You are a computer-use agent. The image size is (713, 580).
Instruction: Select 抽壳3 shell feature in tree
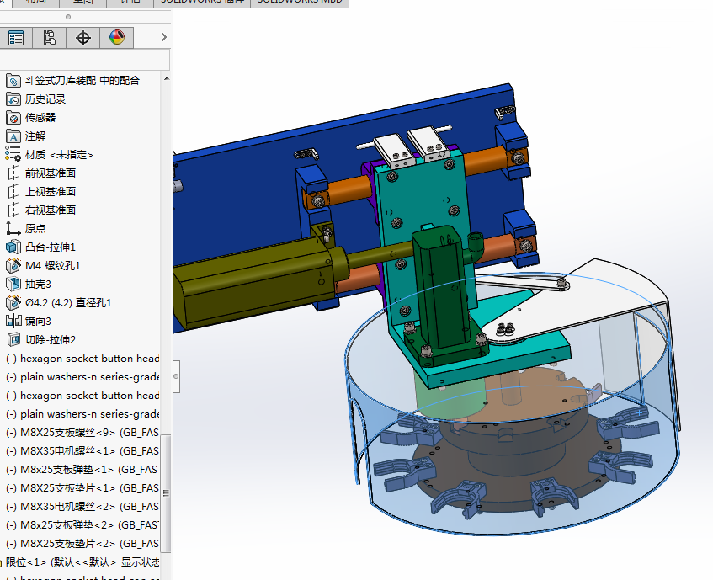point(38,285)
